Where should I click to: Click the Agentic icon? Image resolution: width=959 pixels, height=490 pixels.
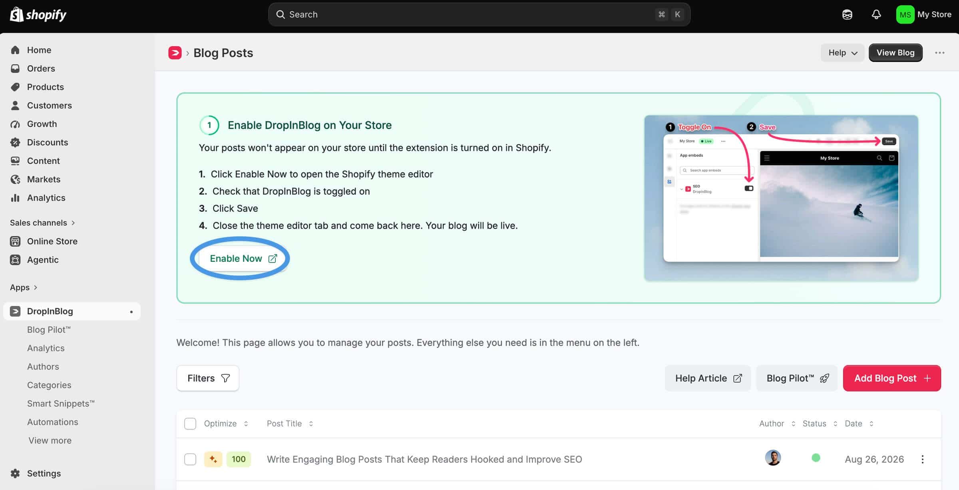coord(15,260)
